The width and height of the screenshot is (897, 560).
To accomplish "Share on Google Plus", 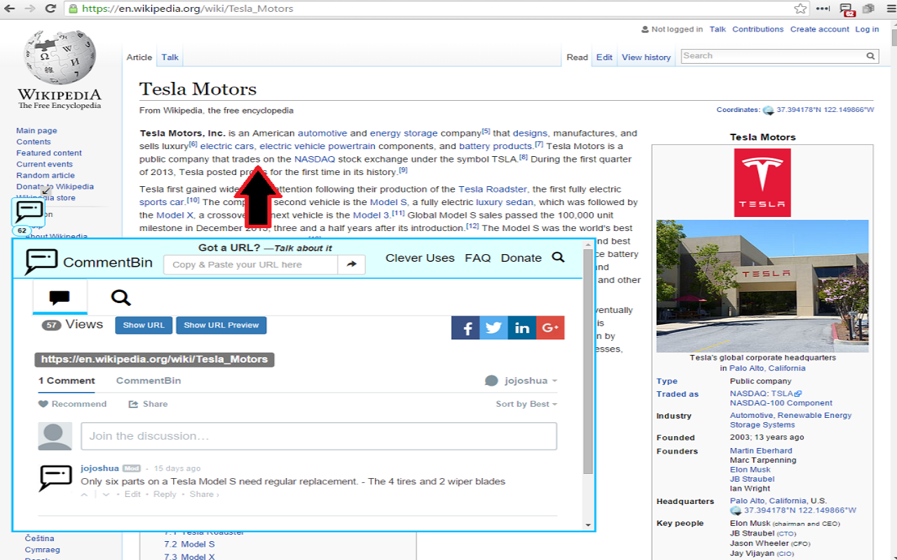I will [550, 328].
